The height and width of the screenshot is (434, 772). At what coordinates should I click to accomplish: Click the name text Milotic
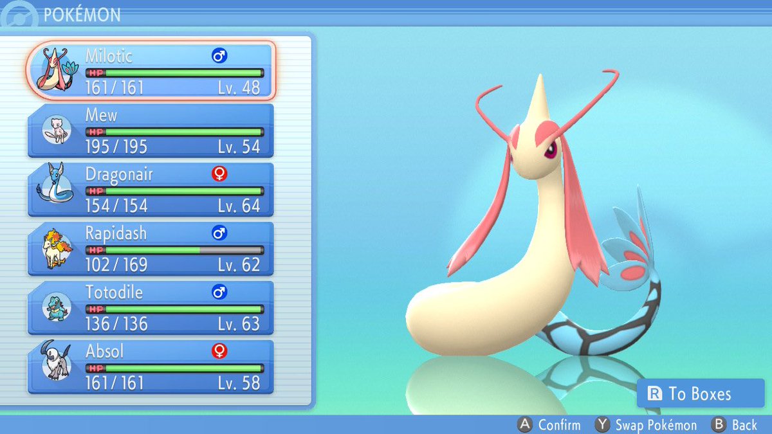[109, 56]
